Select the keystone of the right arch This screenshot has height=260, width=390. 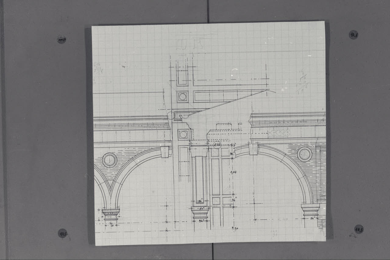point(253,149)
